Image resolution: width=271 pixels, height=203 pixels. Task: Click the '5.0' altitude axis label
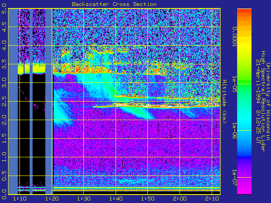(4, 8)
